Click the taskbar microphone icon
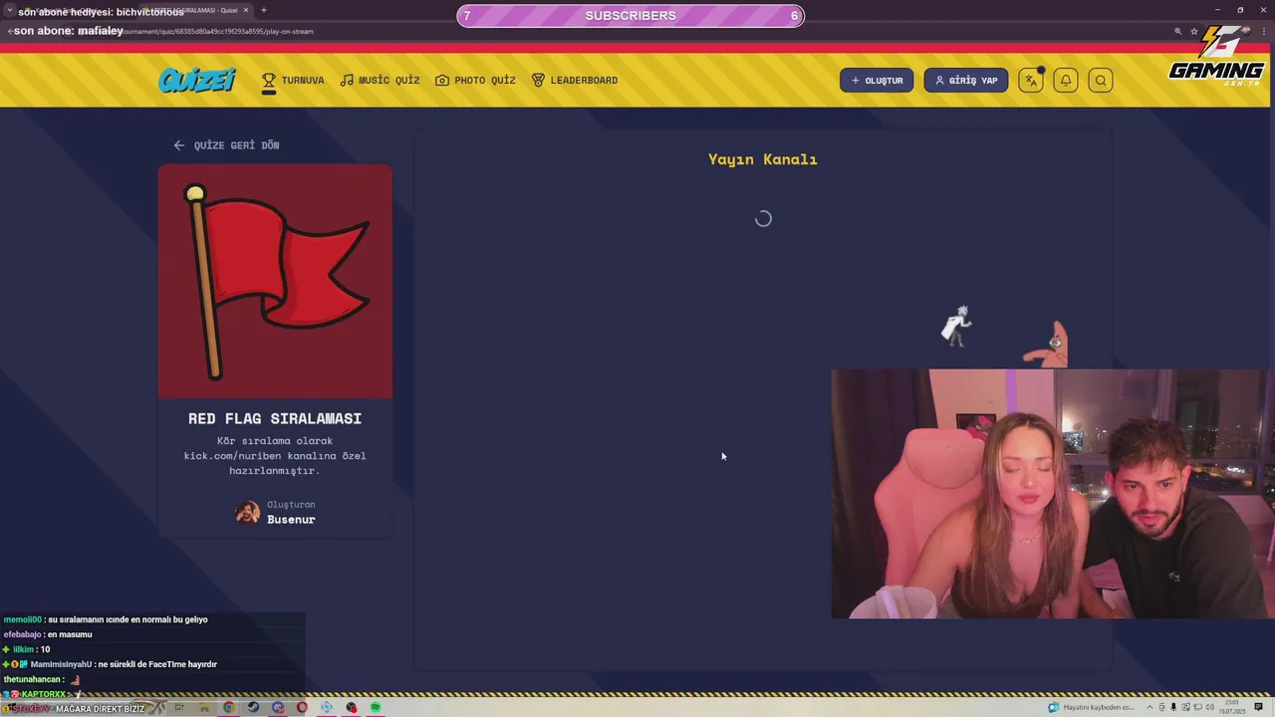 point(1173,707)
